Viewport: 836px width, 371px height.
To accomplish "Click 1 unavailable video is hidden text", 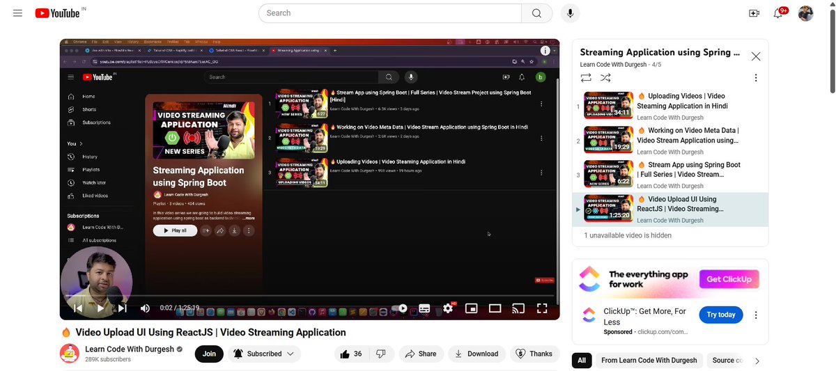I will click(x=628, y=235).
